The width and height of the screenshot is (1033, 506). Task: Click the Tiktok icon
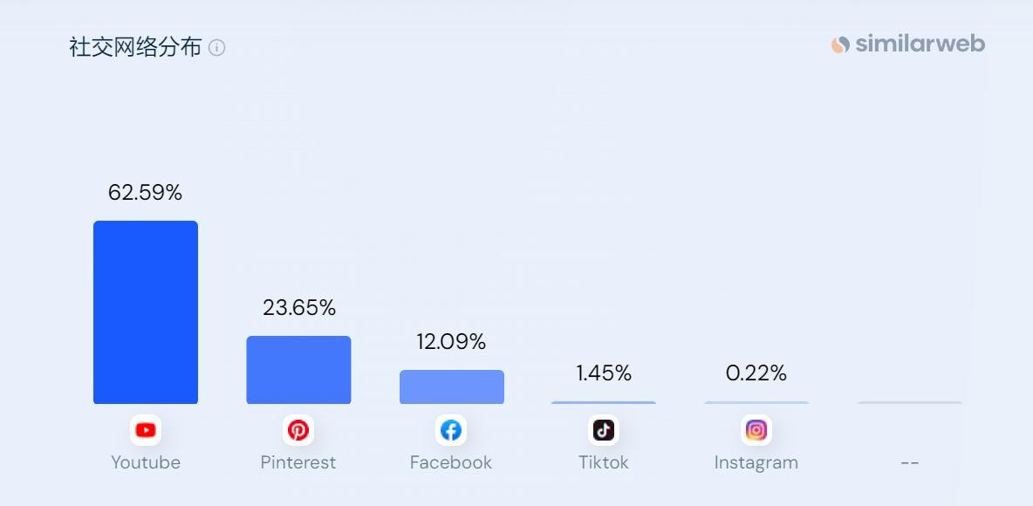click(x=604, y=430)
